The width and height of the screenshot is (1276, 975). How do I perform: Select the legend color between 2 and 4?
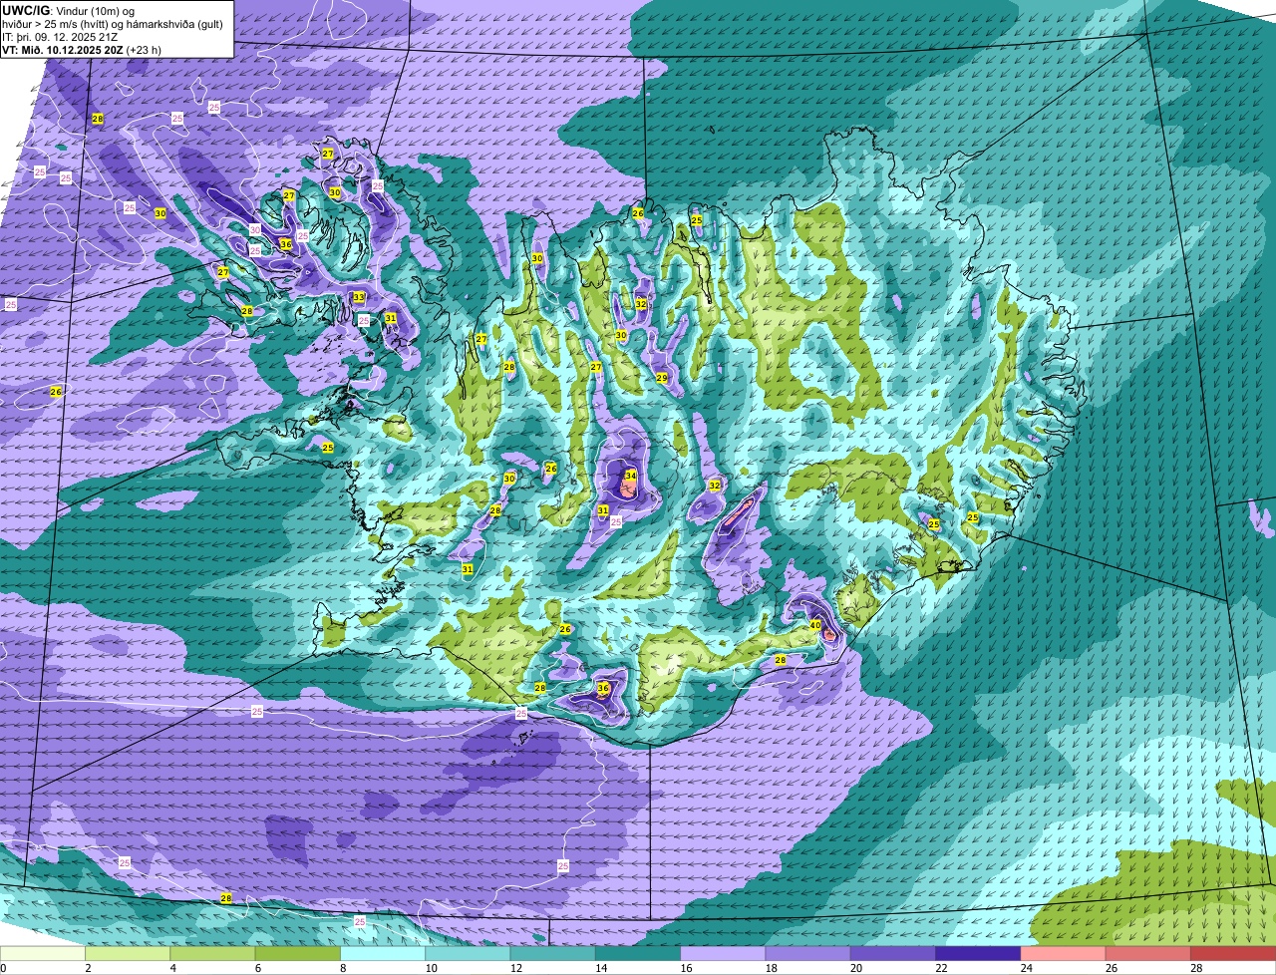click(128, 954)
